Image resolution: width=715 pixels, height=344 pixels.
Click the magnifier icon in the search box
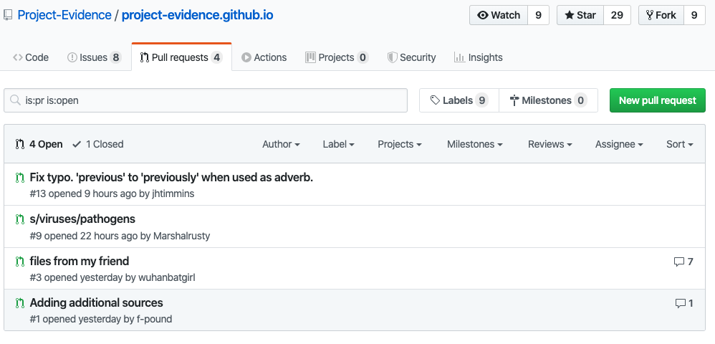15,101
